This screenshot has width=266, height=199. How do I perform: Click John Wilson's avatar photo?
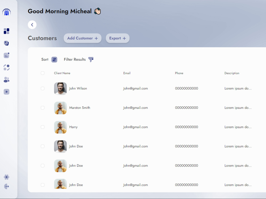pyautogui.click(x=60, y=89)
